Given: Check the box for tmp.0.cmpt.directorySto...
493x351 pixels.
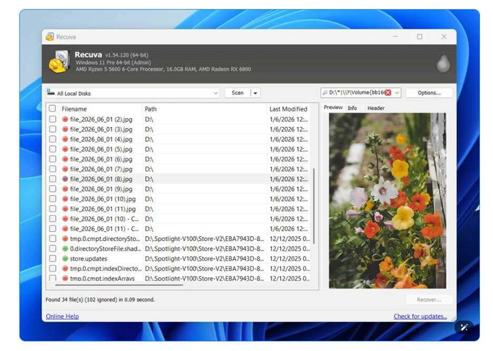Looking at the screenshot, I should pyautogui.click(x=53, y=239).
